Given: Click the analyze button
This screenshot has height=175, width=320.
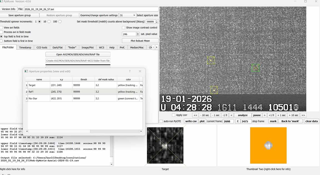Looking at the screenshot, I should click(x=242, y=115).
